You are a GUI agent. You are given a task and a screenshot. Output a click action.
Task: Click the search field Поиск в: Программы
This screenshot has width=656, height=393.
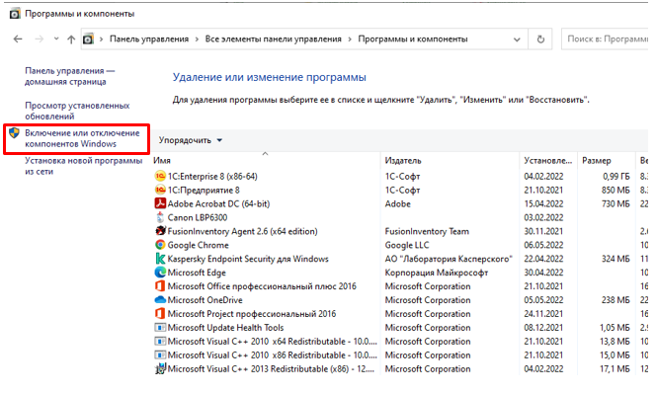605,39
